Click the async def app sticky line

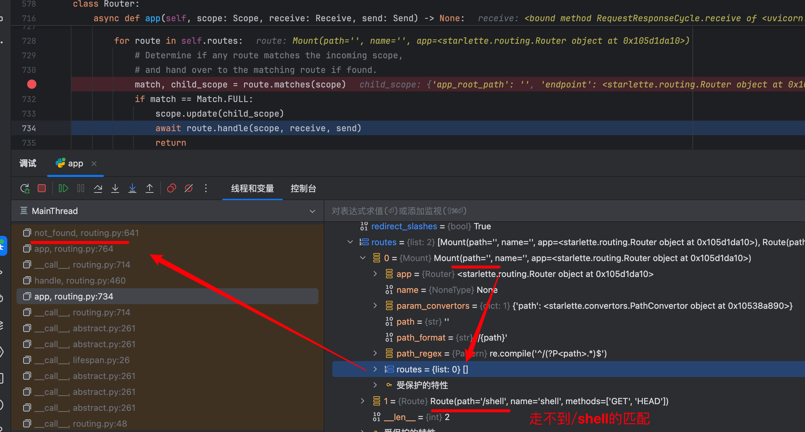279,18
